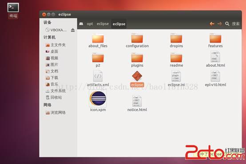Open 浏览网络 in the sidebar
This screenshot has height=164, width=246.
click(x=56, y=113)
